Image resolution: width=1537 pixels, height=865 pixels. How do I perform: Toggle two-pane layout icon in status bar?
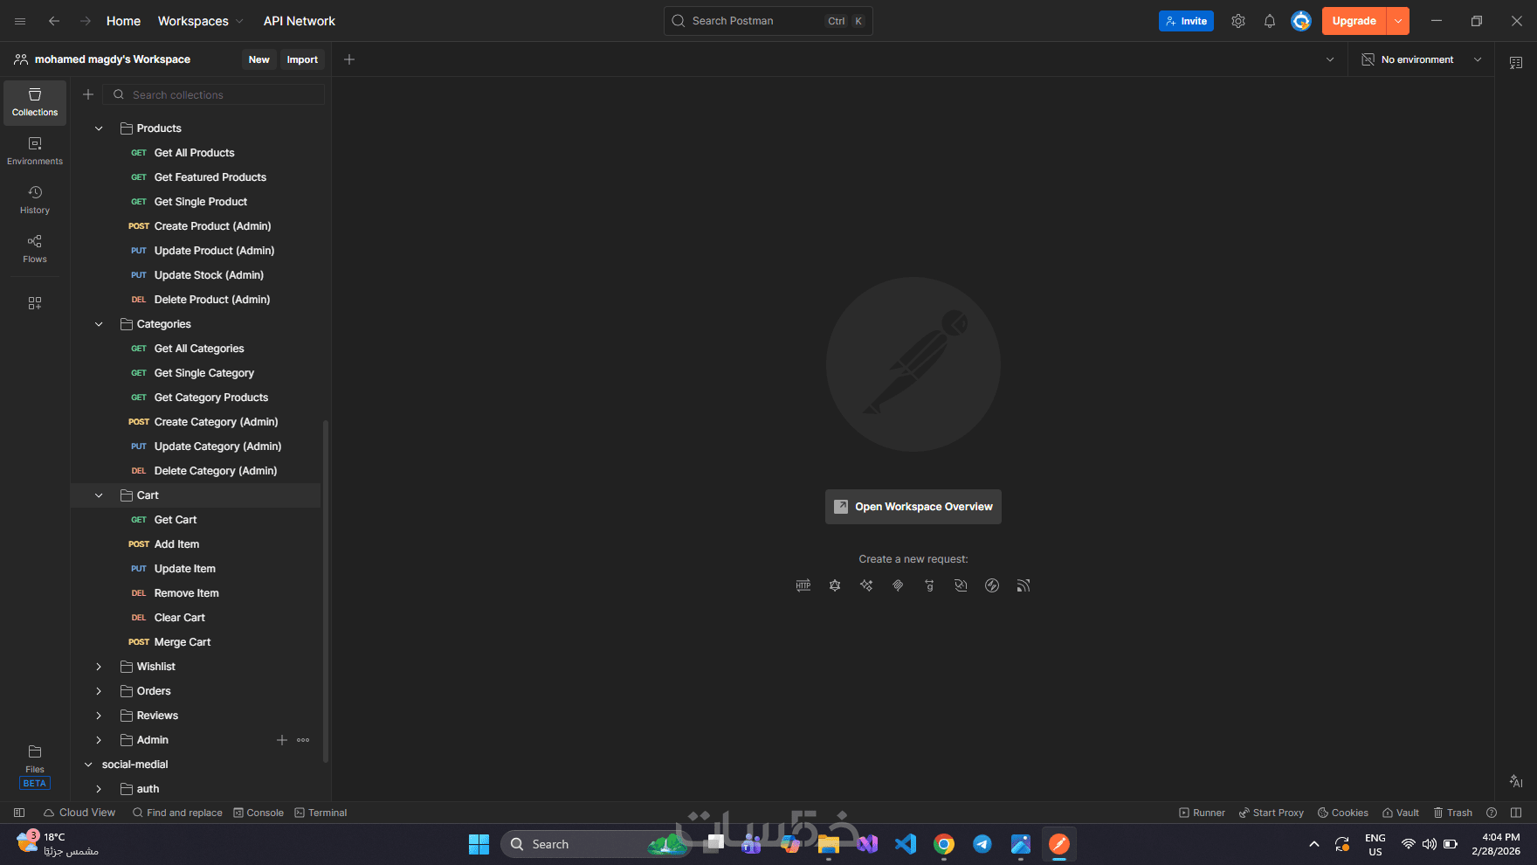coord(1516,813)
